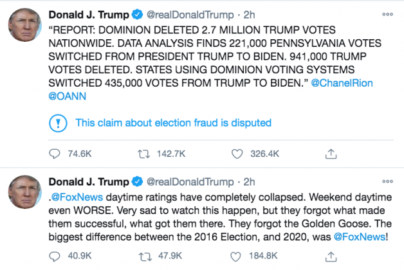Open more options on second tweet
This screenshot has height=270, width=404.
coord(387,183)
